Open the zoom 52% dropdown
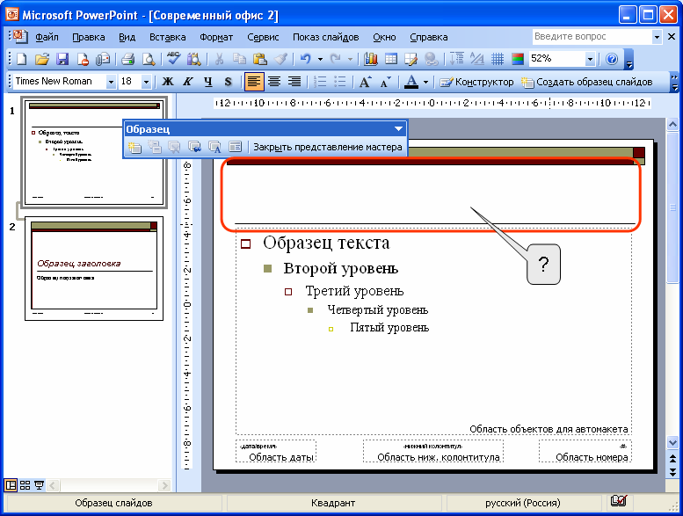The width and height of the screenshot is (683, 516). 590,59
